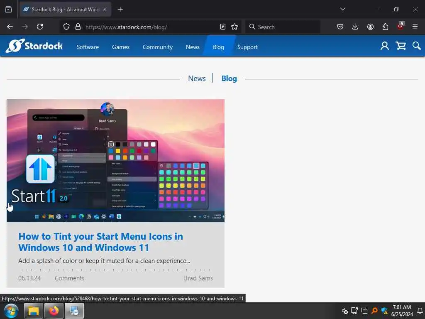Image resolution: width=425 pixels, height=319 pixels.
Task: Expand the list all tabs chevron
Action: click(342, 9)
